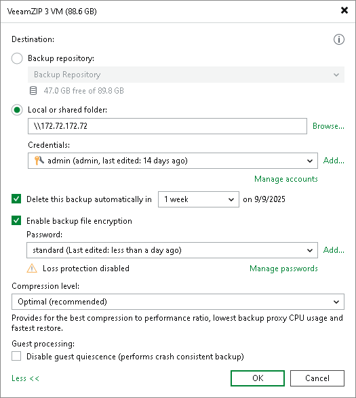Select the Local or shared folder option
Image resolution: width=356 pixels, height=398 pixels.
click(x=17, y=110)
